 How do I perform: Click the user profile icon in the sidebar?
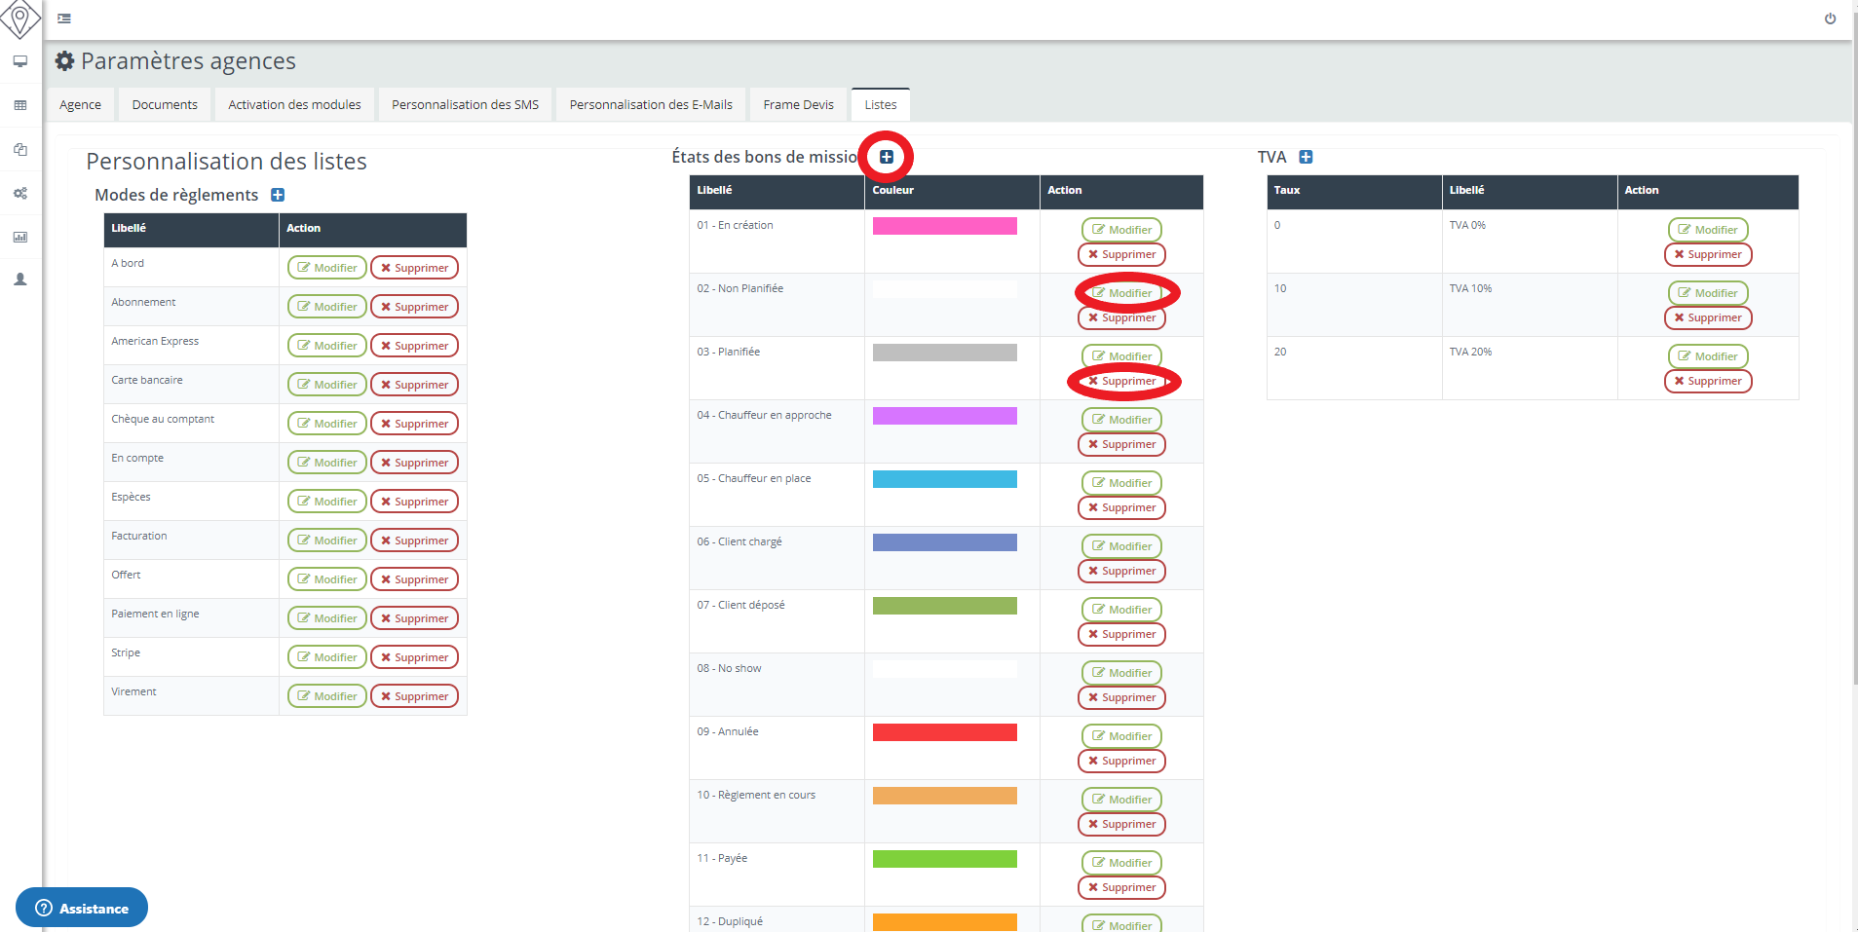pos(20,280)
